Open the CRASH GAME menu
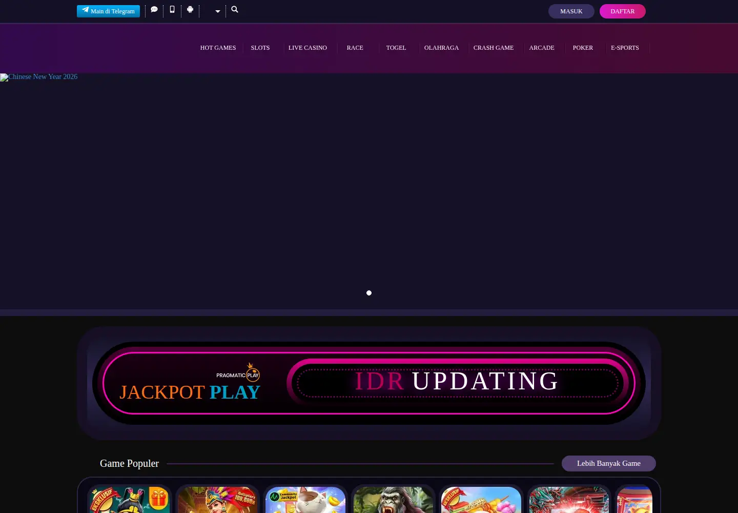The image size is (738, 513). pyautogui.click(x=494, y=48)
